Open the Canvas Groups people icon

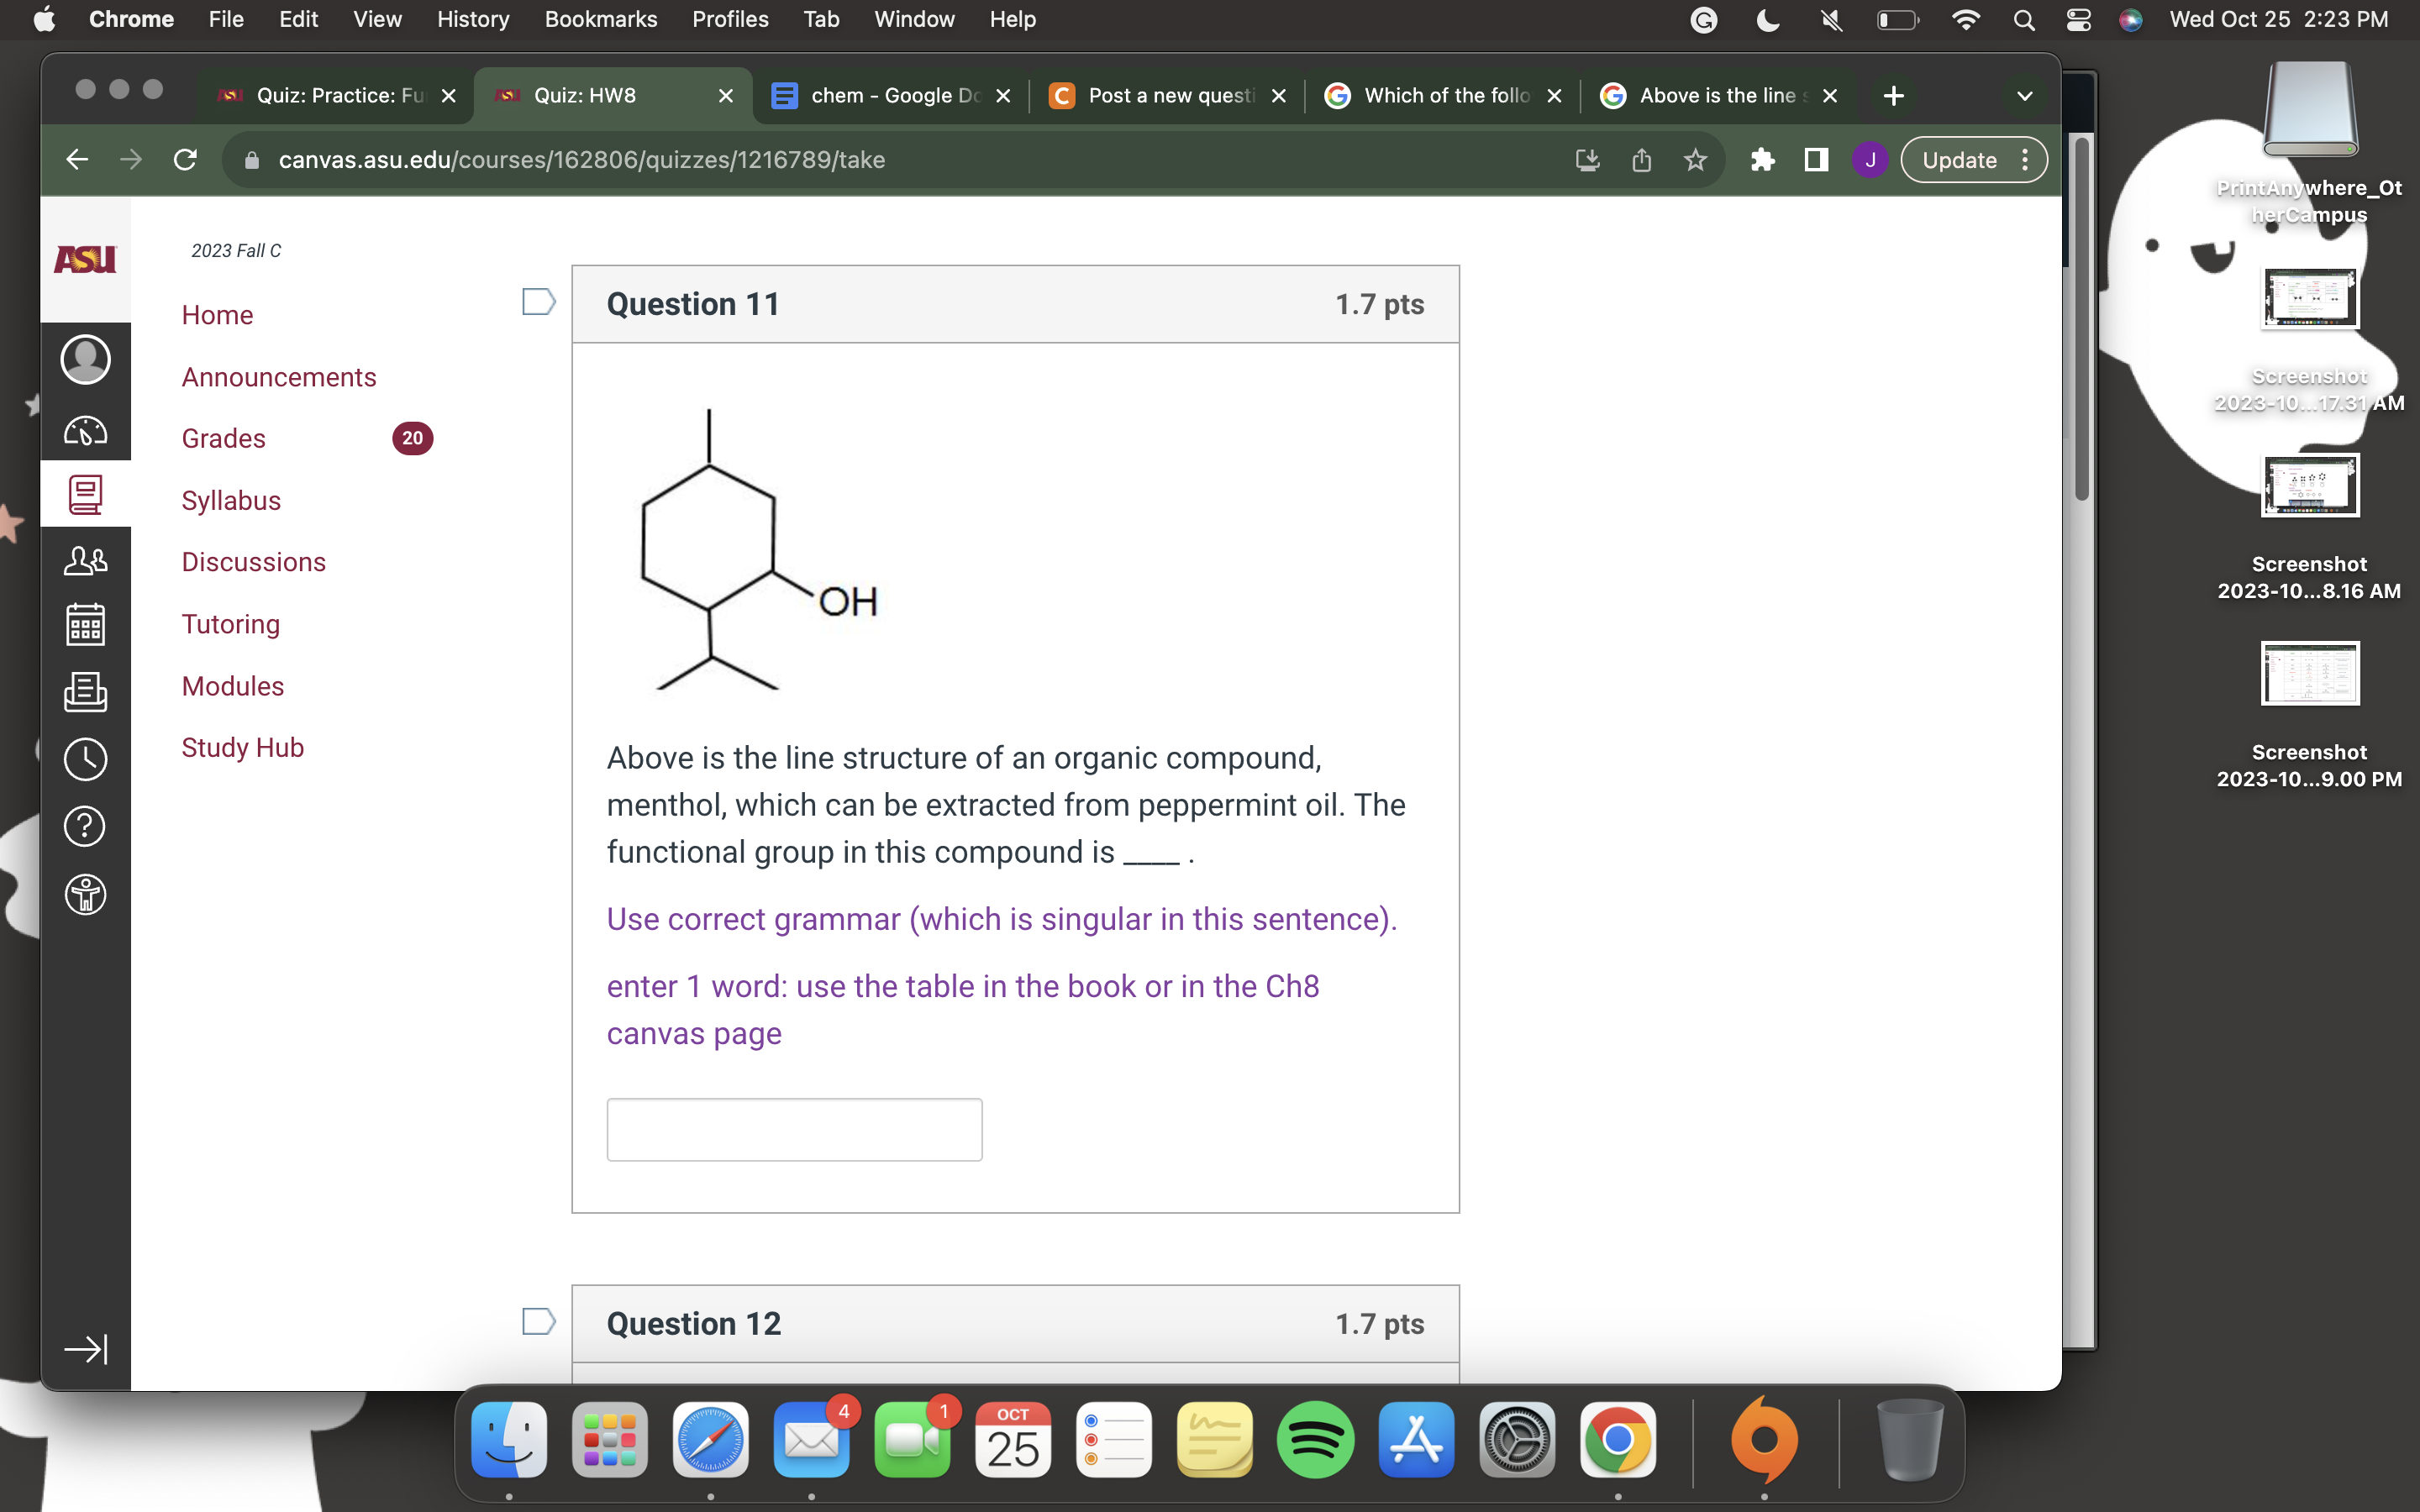click(x=85, y=560)
